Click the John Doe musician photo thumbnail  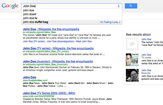click(132, 75)
